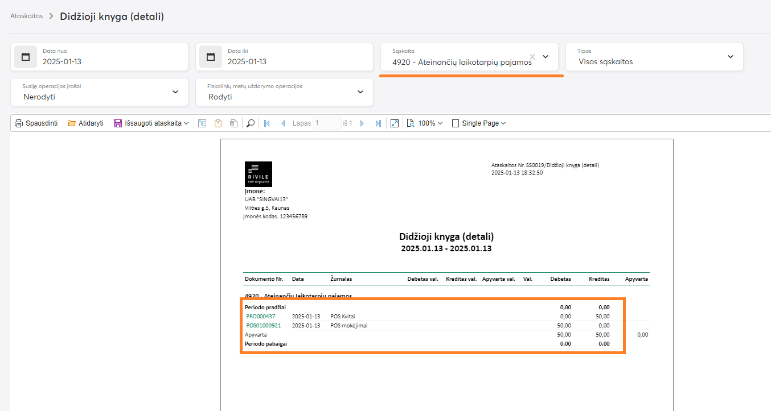771x411 pixels.
Task: Click the Didžioji knyga (detali) report title
Action: tap(446, 236)
